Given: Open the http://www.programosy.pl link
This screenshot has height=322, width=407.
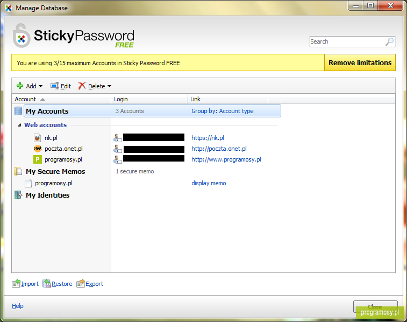Looking at the screenshot, I should [226, 159].
